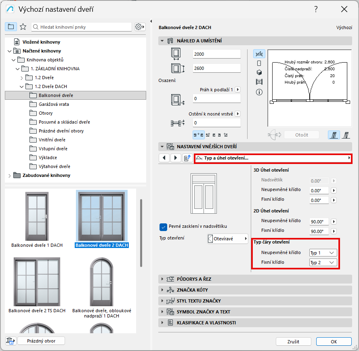This screenshot has width=359, height=351.
Task: Click door width field showing 2000
Action: coord(216,54)
